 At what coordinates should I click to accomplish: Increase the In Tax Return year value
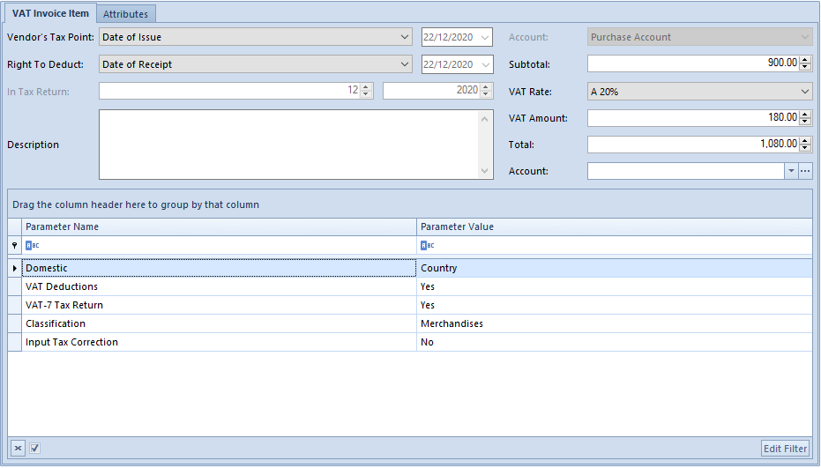tap(485, 87)
